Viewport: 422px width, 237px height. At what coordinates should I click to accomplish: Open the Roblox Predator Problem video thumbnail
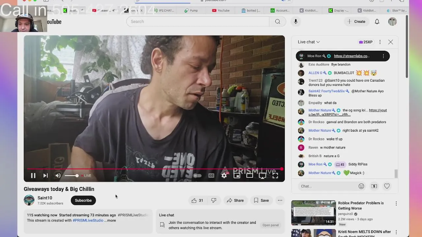[314, 213]
